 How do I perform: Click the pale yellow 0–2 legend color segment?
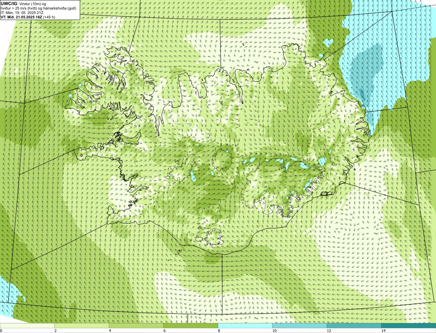tap(27, 326)
